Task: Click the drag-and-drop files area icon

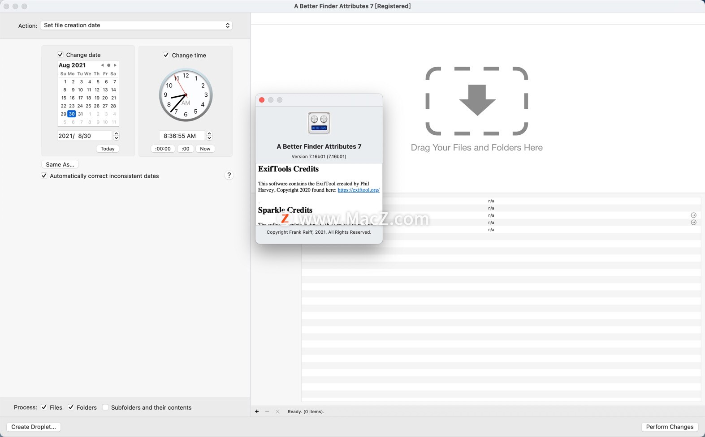Action: click(x=477, y=101)
